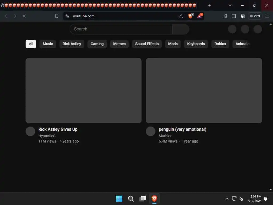Go forward in browser history
This screenshot has width=273, height=205.
coord(15,16)
